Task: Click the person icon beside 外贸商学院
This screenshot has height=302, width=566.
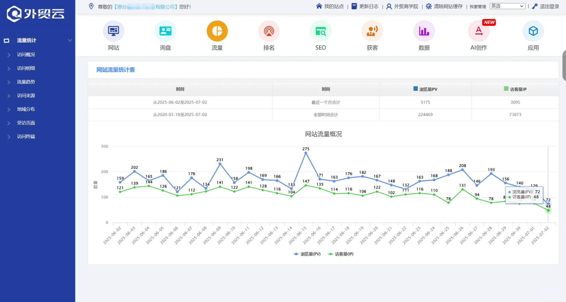Action: [x=389, y=6]
